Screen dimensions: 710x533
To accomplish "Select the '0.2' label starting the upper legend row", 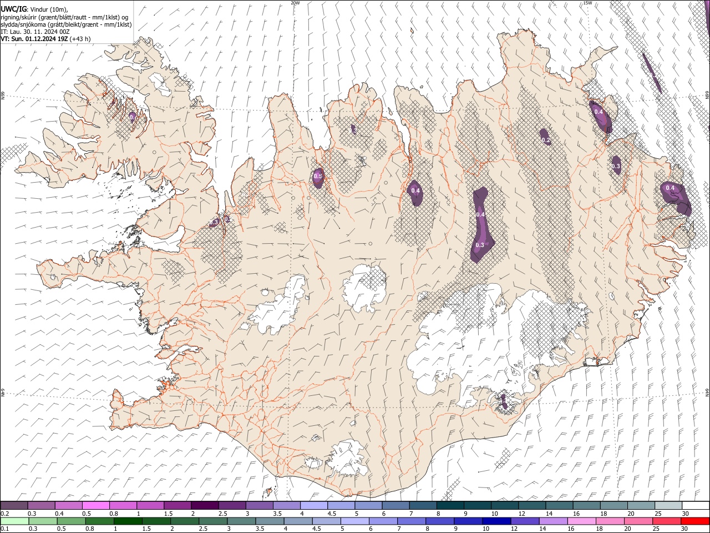I will click(x=5, y=514).
